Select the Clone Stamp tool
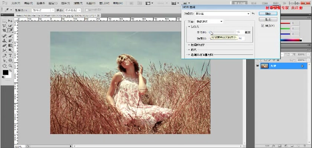 [4, 41]
